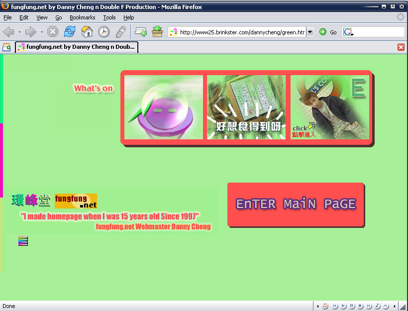Click the Stop loading icon

tap(53, 32)
